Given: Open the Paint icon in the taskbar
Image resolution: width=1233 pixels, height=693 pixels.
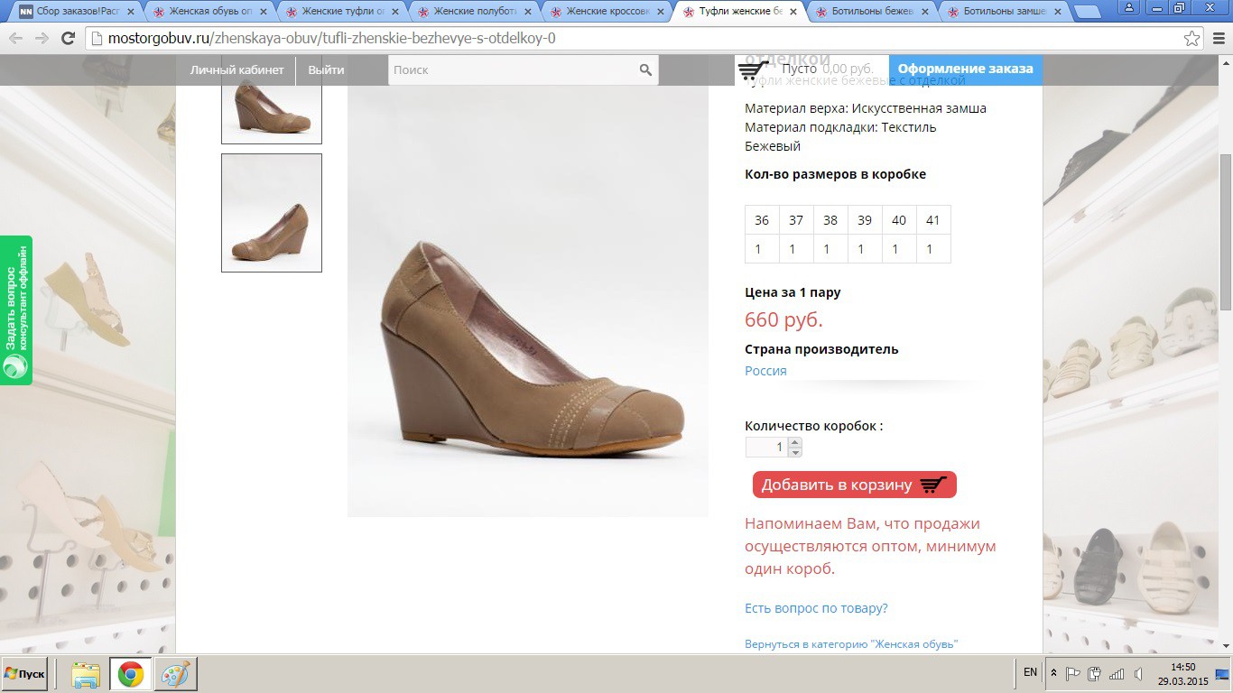Looking at the screenshot, I should click(x=176, y=674).
